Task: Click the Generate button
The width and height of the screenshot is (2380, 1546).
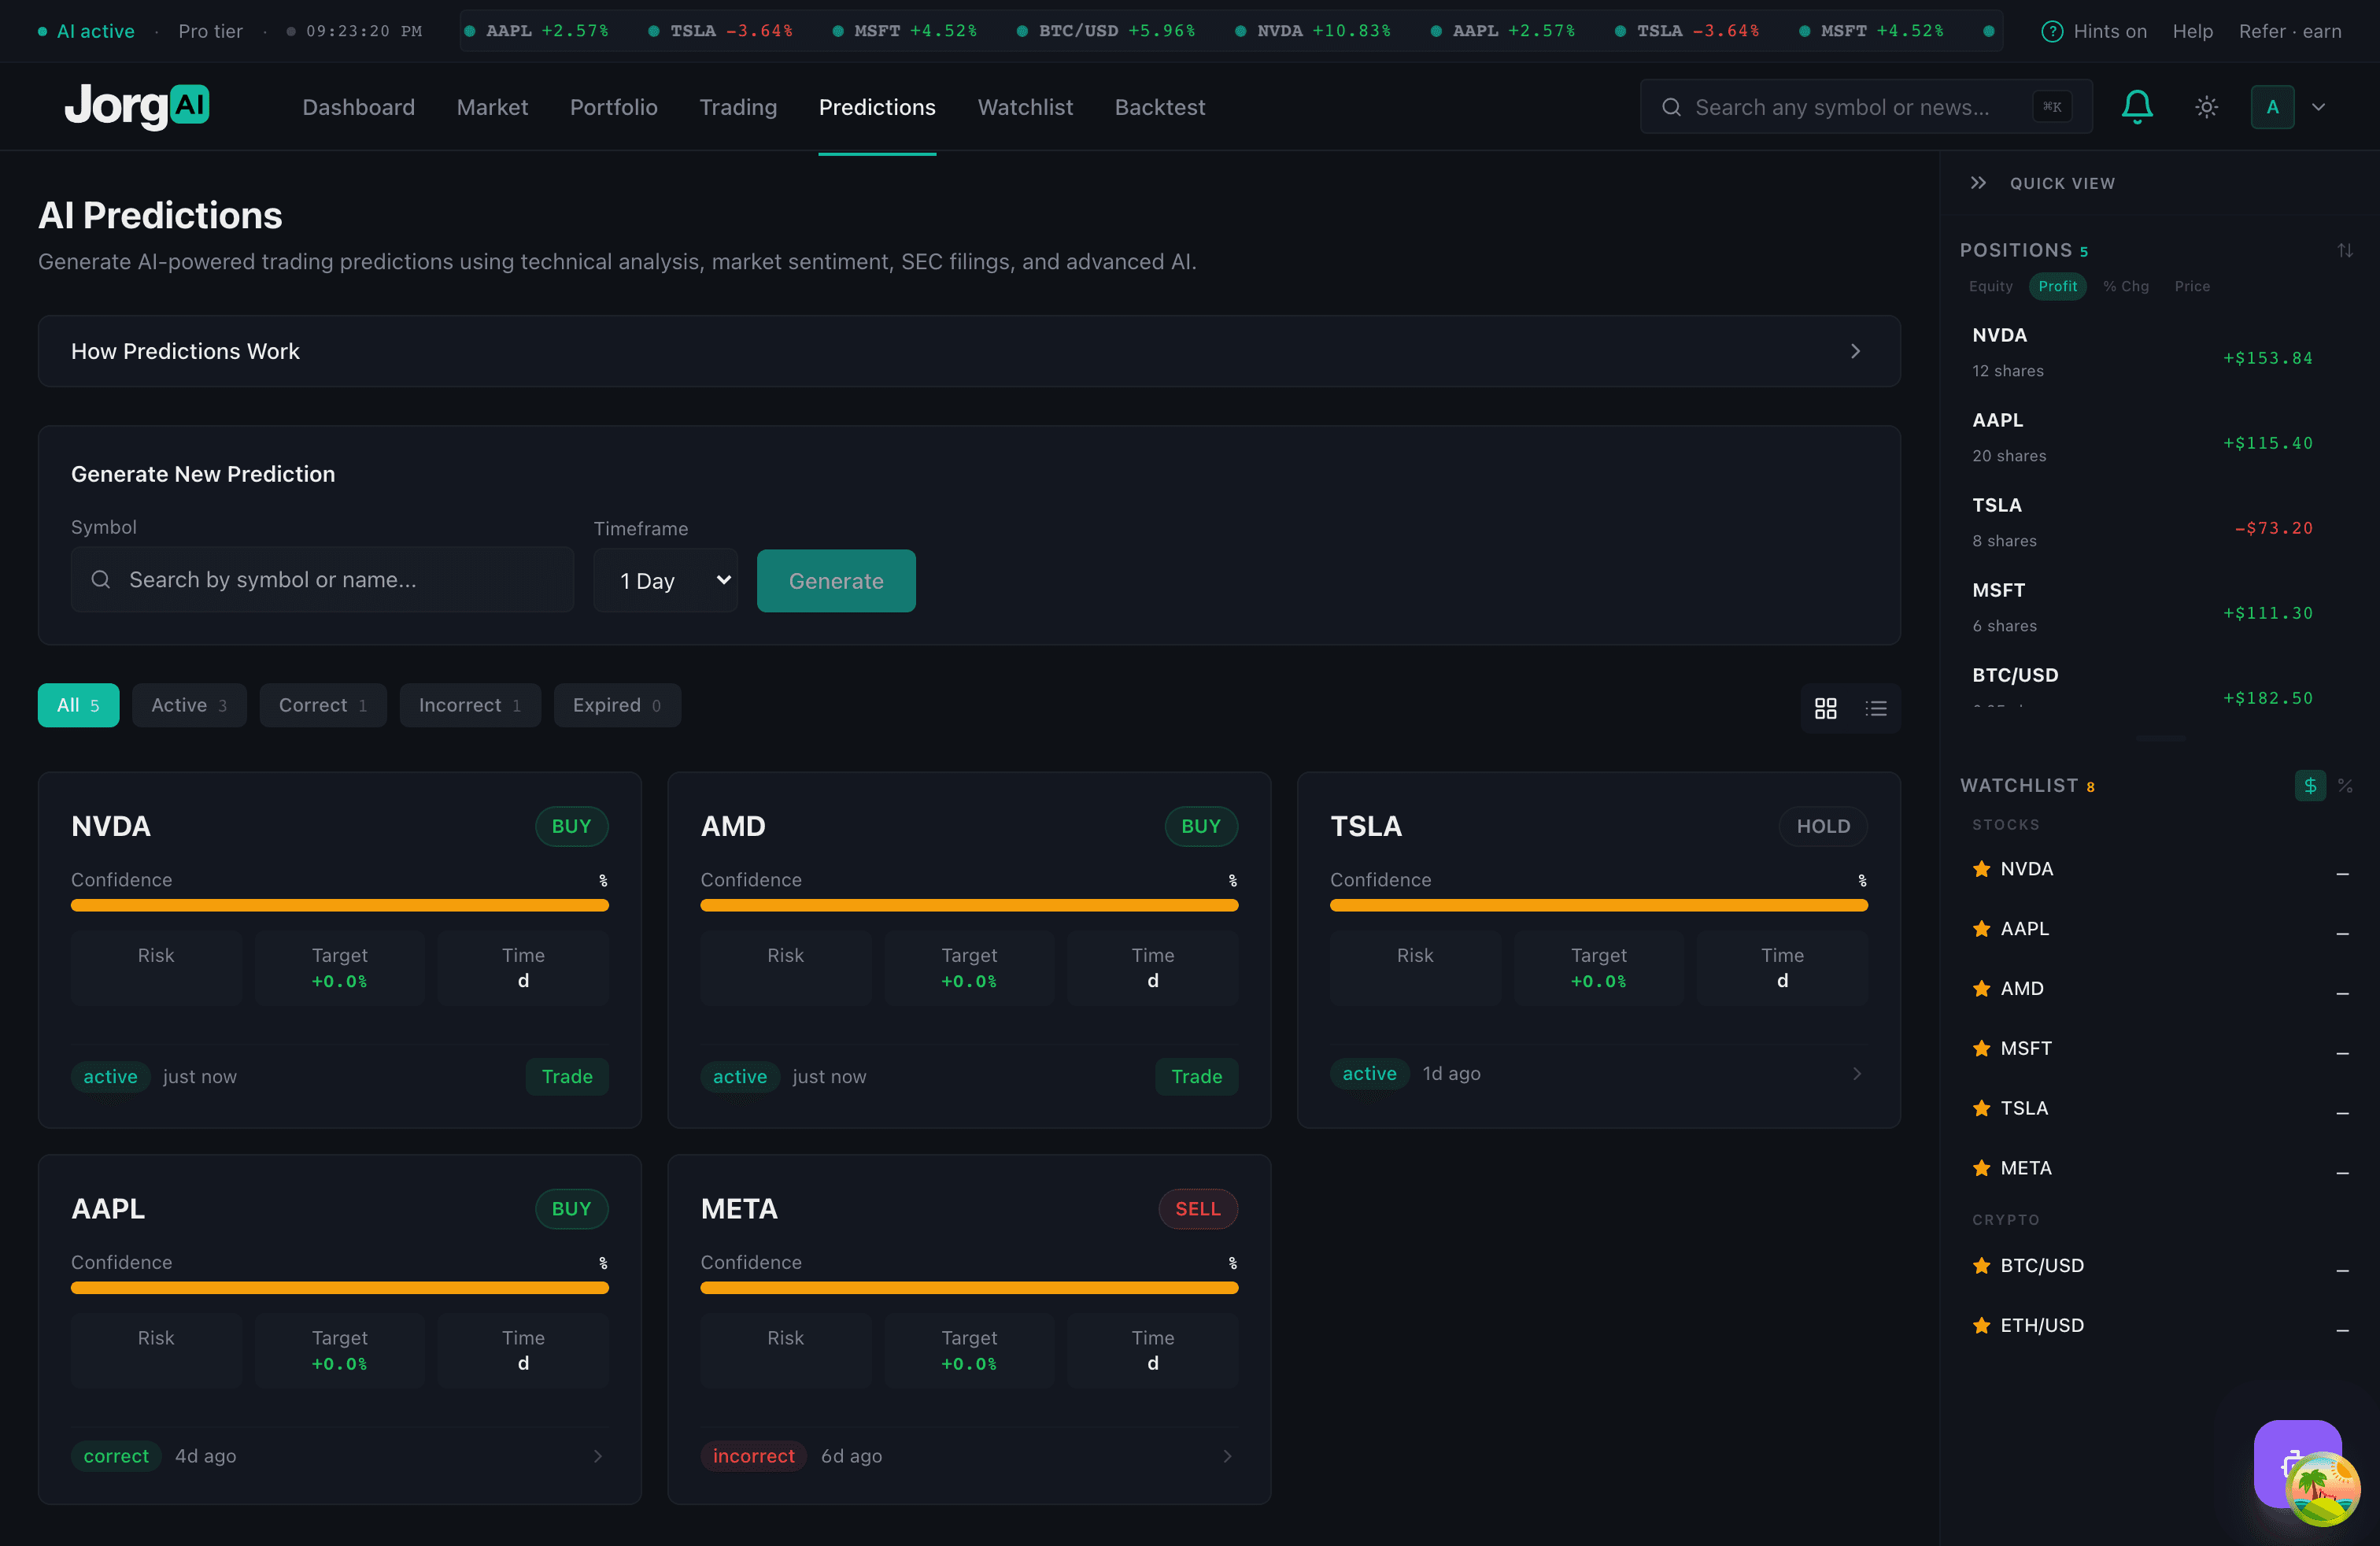Action: pyautogui.click(x=836, y=580)
